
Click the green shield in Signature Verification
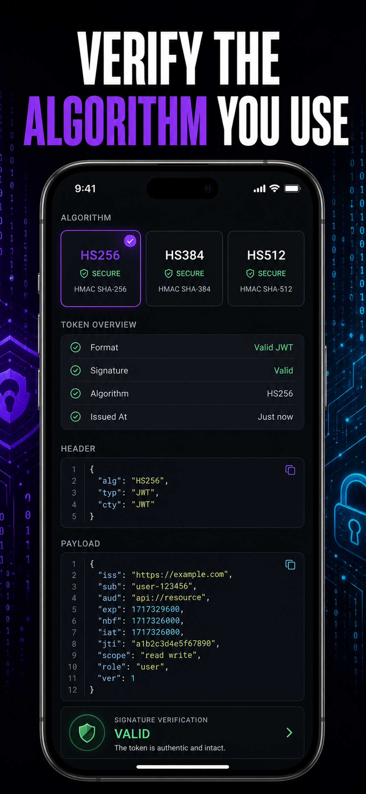[87, 733]
